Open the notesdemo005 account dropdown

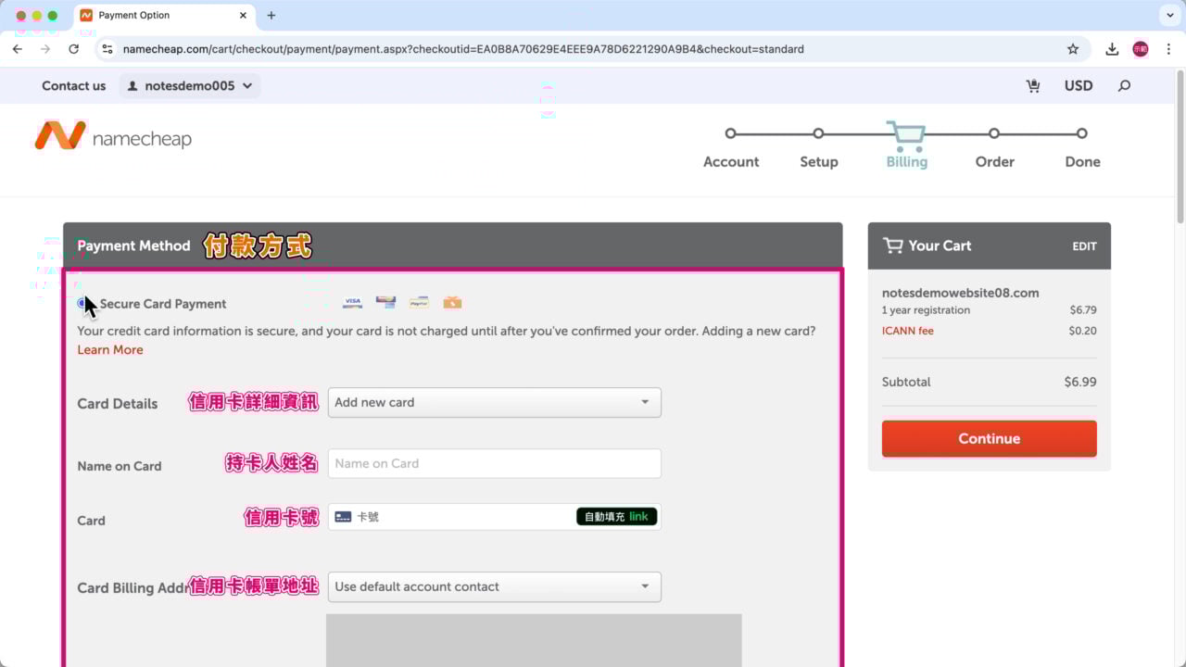190,86
